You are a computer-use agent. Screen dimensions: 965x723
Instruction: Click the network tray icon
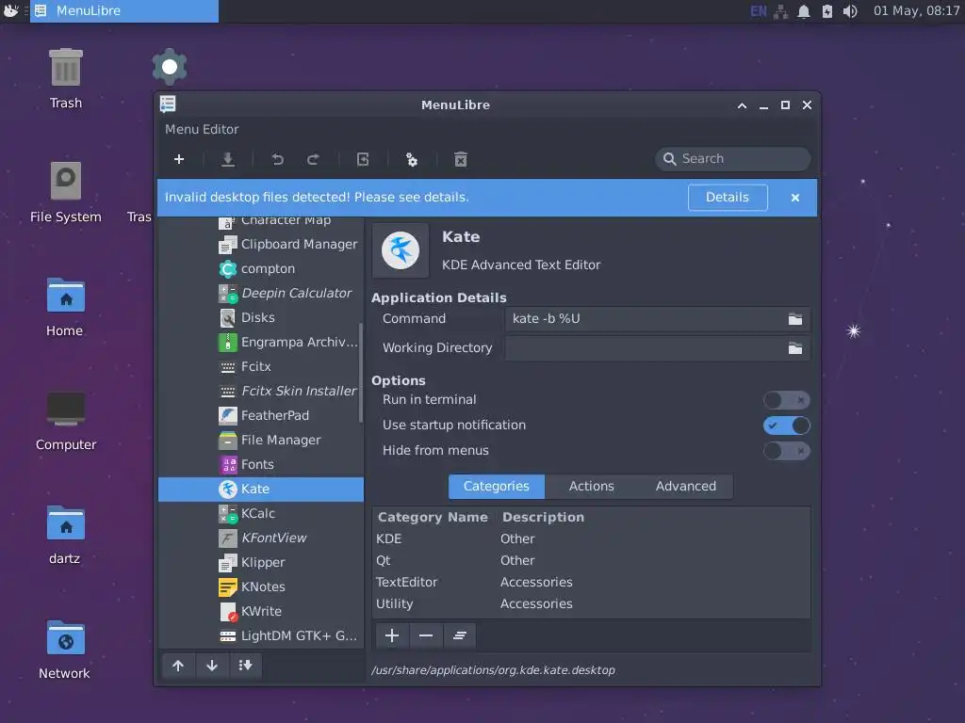(x=781, y=11)
